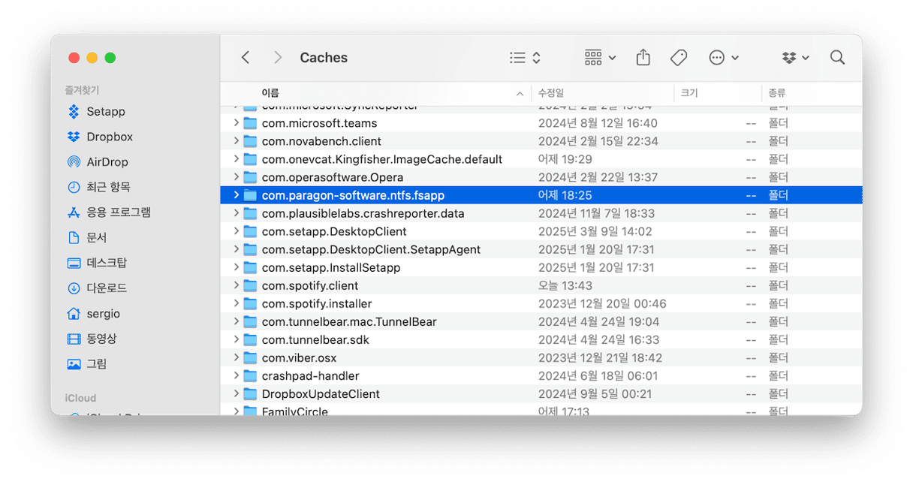The height and width of the screenshot is (482, 913).
Task: Select the com.plausiblelabs.crashreporter.data row
Action: [x=541, y=213]
